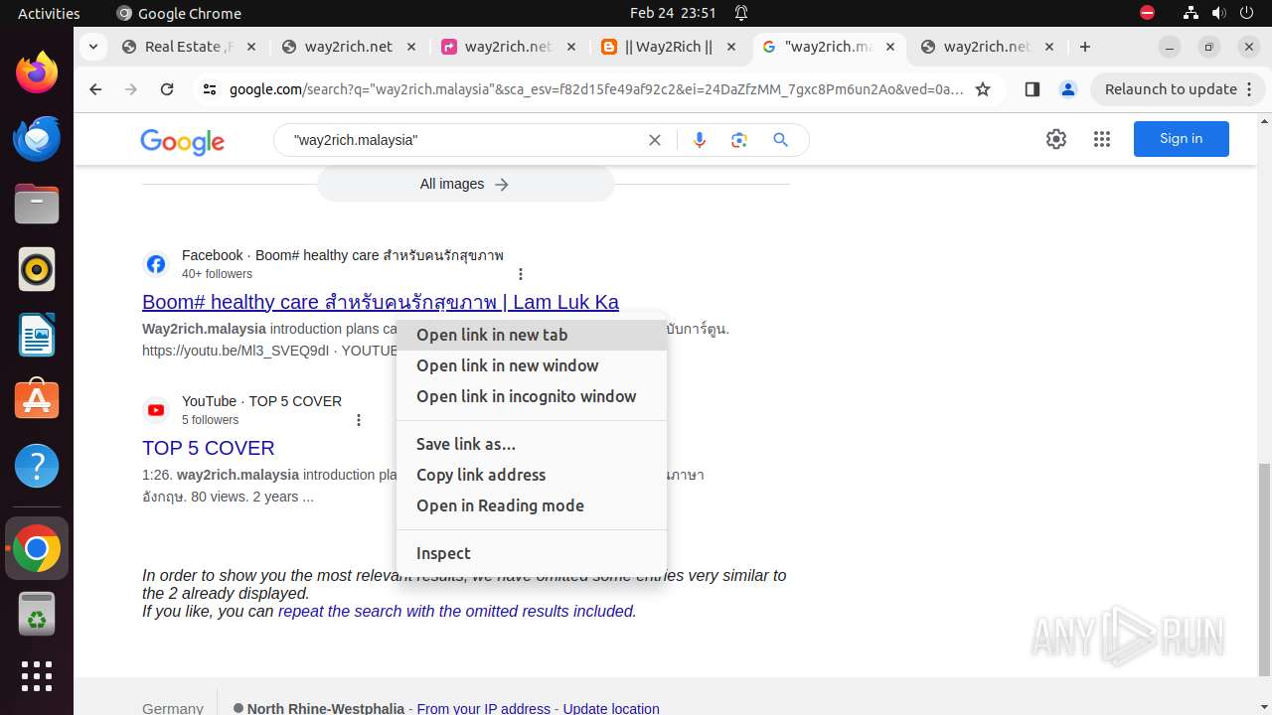Bookmark this page with the star icon
This screenshot has width=1272, height=715.
pos(983,89)
